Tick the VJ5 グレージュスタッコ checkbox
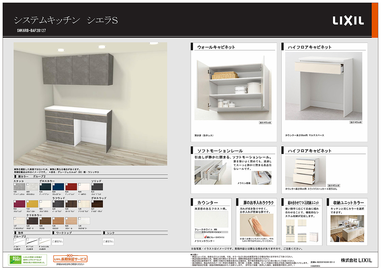 (15, 185)
